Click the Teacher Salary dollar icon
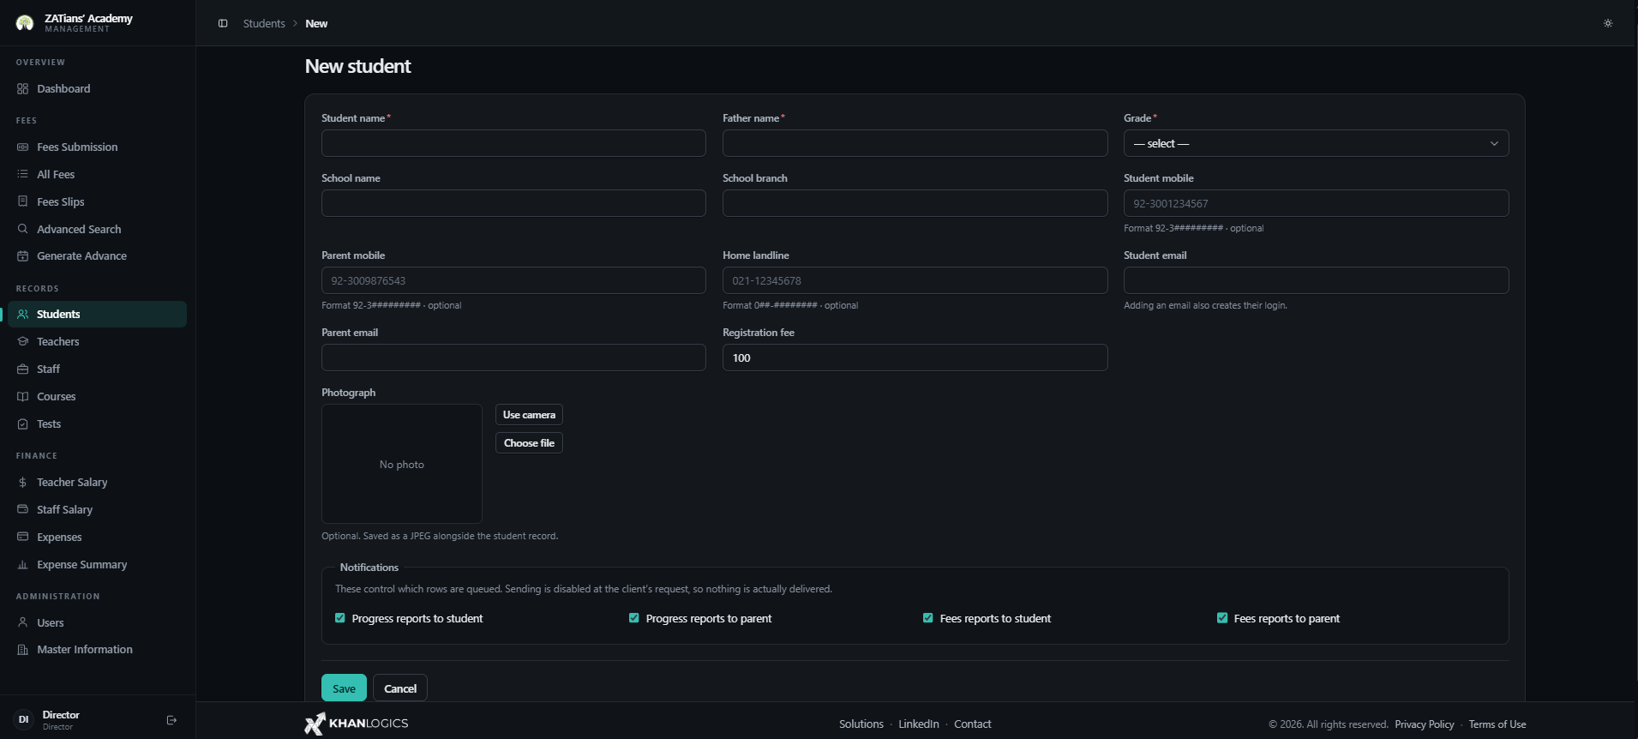Image resolution: width=1638 pixels, height=739 pixels. tap(23, 482)
